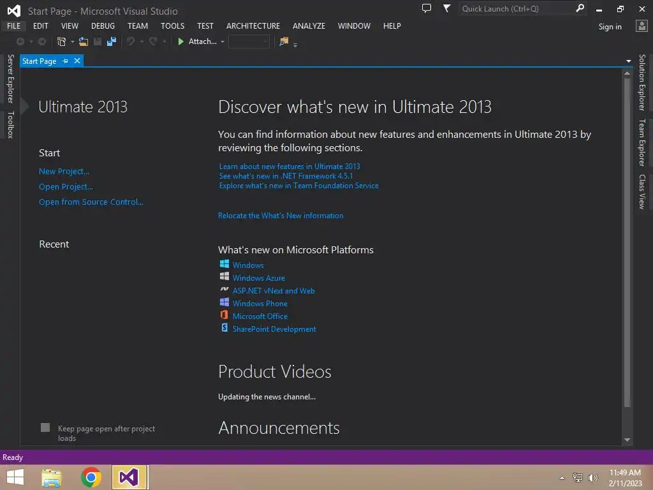Open File Explorer from the taskbar
This screenshot has height=490, width=653.
(52, 477)
